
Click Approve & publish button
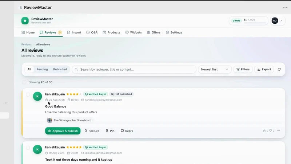[x=63, y=131]
